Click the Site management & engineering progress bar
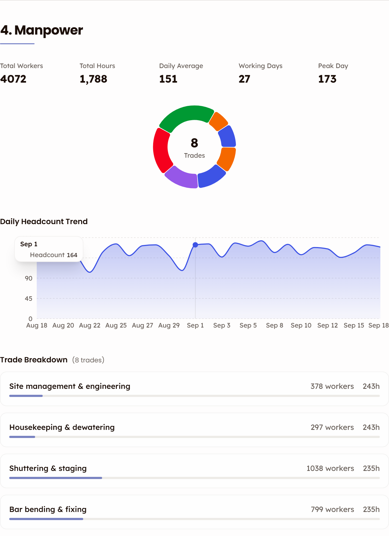 pos(194,396)
